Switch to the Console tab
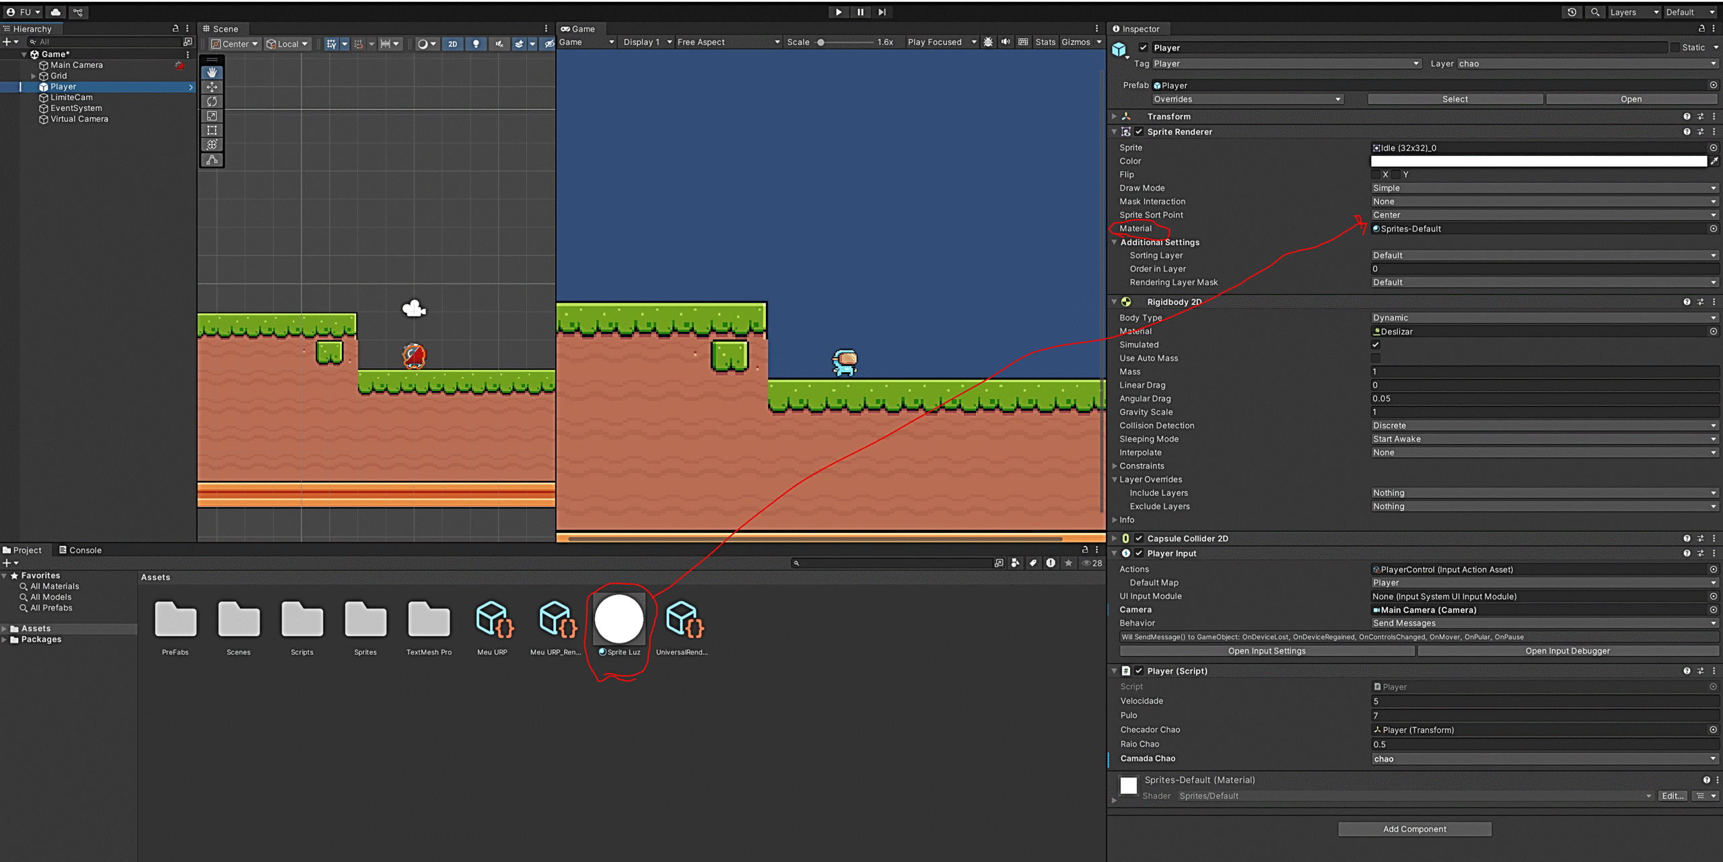Screen dimensions: 1723x862 point(80,550)
